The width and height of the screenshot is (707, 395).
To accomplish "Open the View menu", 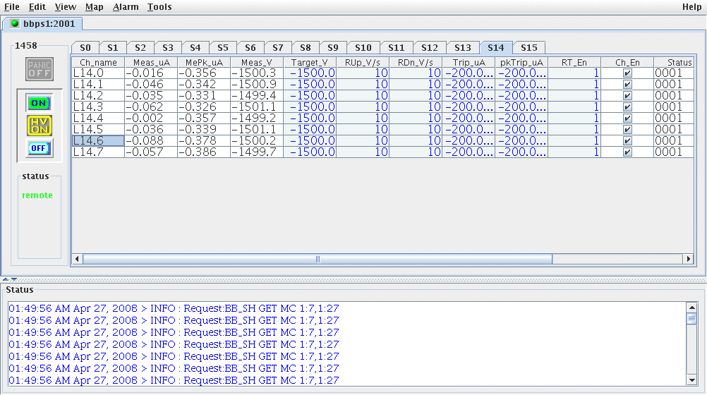I will point(66,7).
